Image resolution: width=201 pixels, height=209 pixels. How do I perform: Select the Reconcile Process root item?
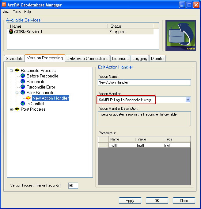(x=38, y=70)
